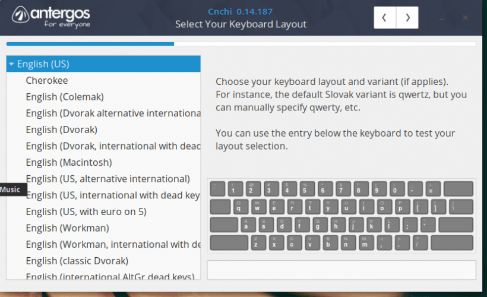
Task: Pick English (US, alternative international)
Action: coord(107,179)
